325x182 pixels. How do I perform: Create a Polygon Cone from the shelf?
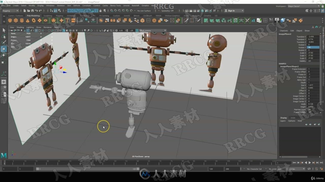coord(27,20)
